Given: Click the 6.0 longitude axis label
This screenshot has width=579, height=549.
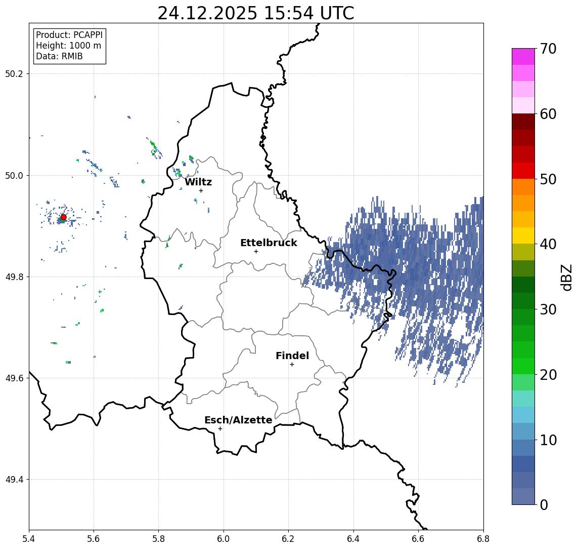Looking at the screenshot, I should click(224, 539).
